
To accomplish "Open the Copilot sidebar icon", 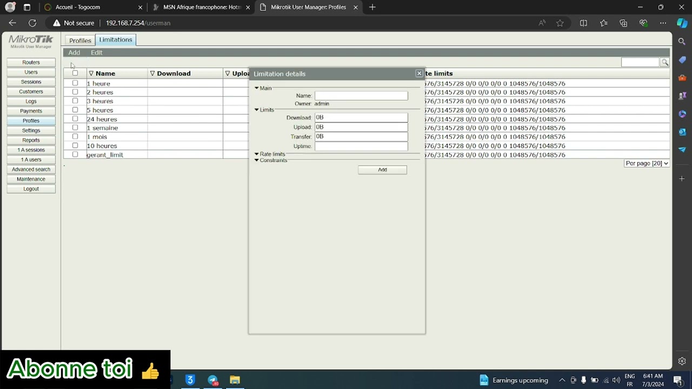I will [x=682, y=23].
